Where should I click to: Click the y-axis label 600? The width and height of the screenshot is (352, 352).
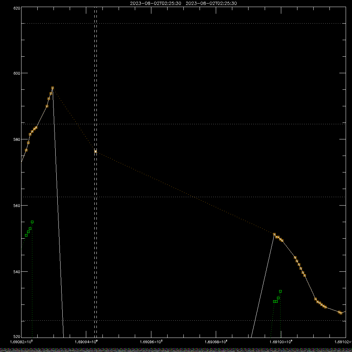coord(17,73)
